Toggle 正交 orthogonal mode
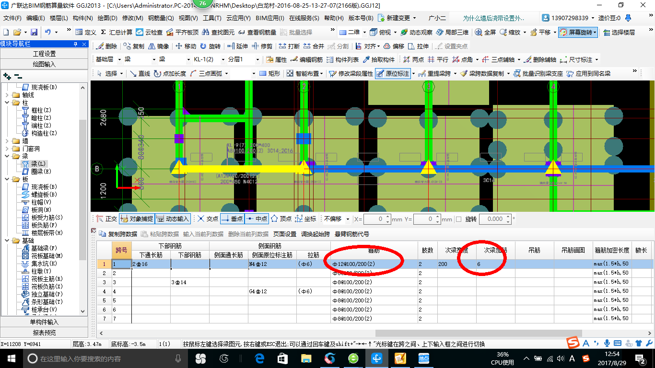Viewport: 655px width, 368px height. 106,219
